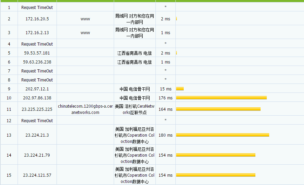Click IP 59.53.57.181 cell

pyautogui.click(x=37, y=53)
